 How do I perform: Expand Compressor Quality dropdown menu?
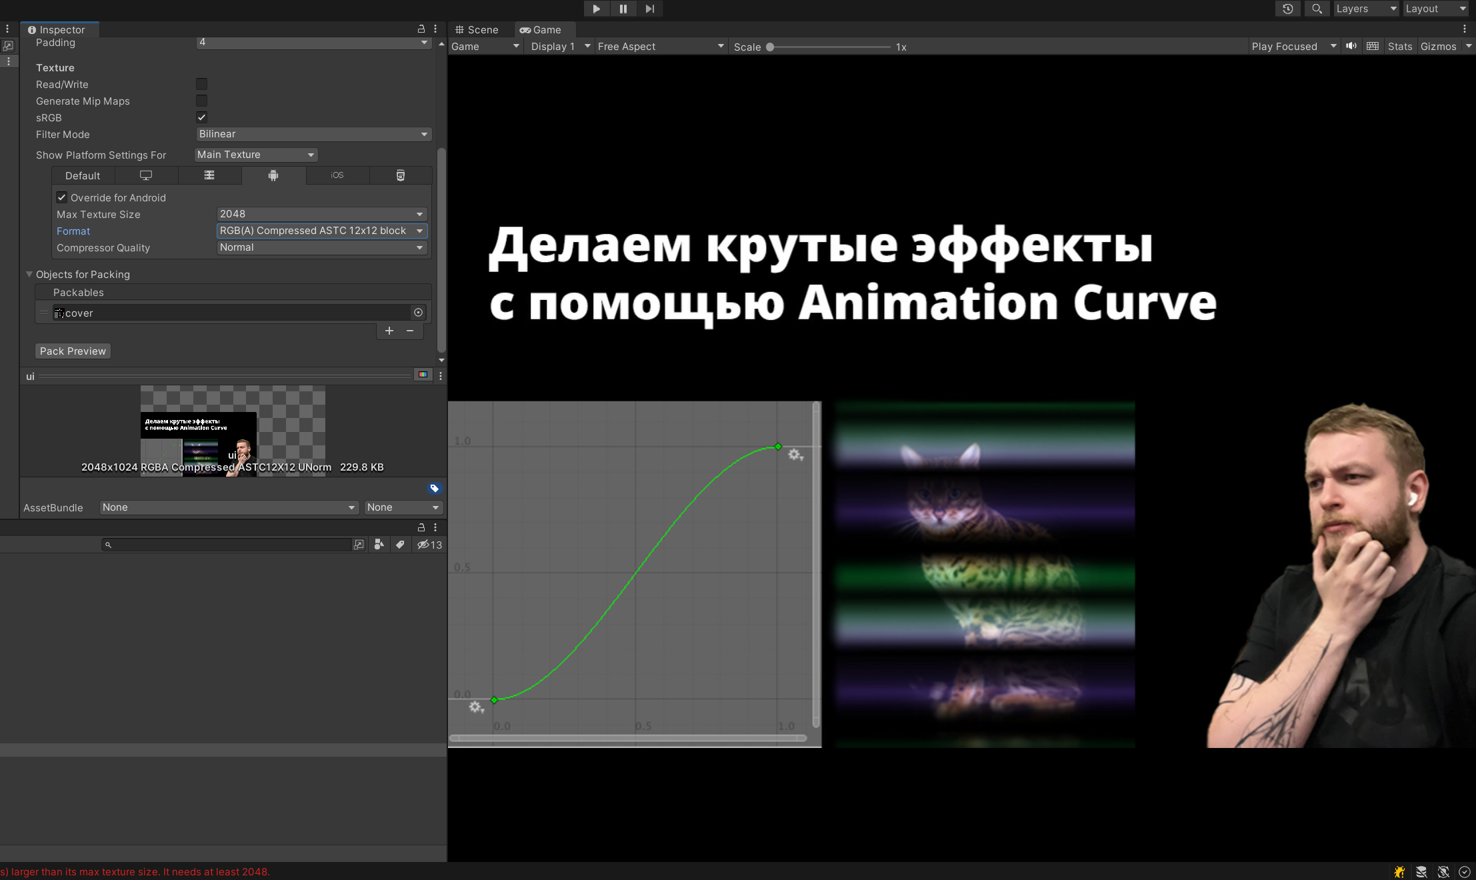click(319, 247)
